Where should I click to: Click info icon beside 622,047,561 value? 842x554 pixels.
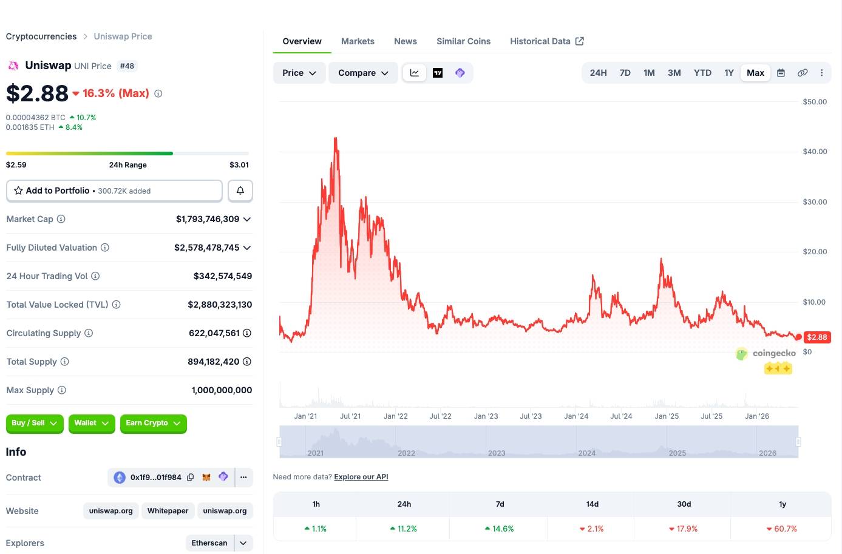[247, 333]
